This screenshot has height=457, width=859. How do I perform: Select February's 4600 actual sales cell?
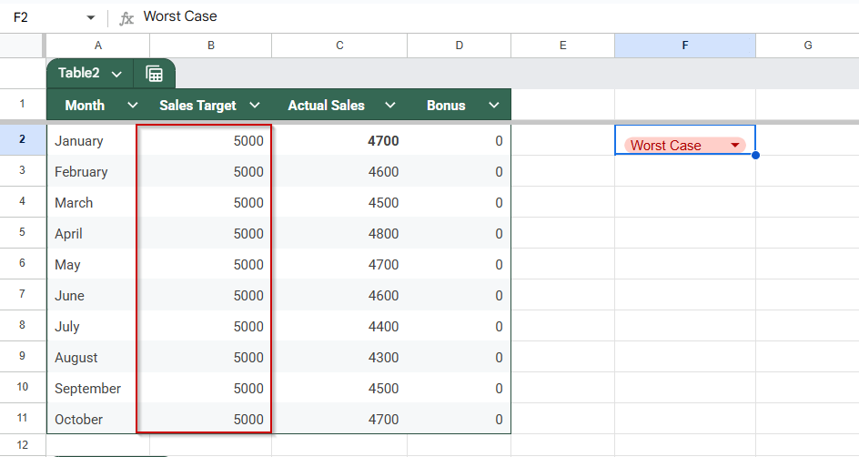coord(339,171)
